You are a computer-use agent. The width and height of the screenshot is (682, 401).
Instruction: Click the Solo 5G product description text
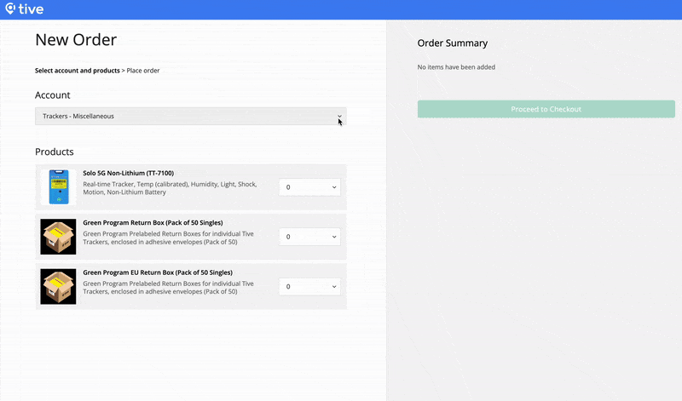coord(170,188)
